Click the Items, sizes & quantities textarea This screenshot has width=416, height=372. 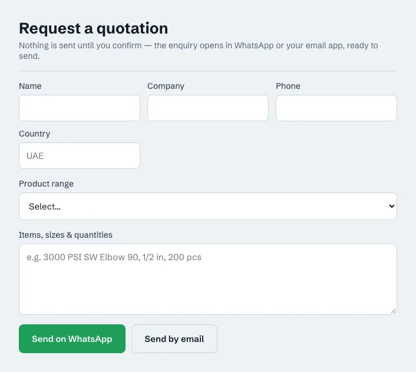[208, 279]
